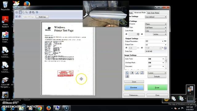Open the Color Mode dropdown
This screenshot has height=111, width=197.
156,31
